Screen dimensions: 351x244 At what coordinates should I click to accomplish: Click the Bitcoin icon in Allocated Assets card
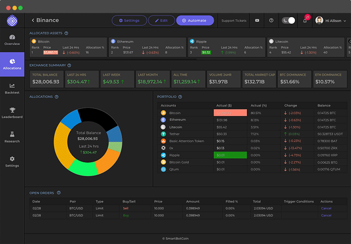click(x=34, y=41)
